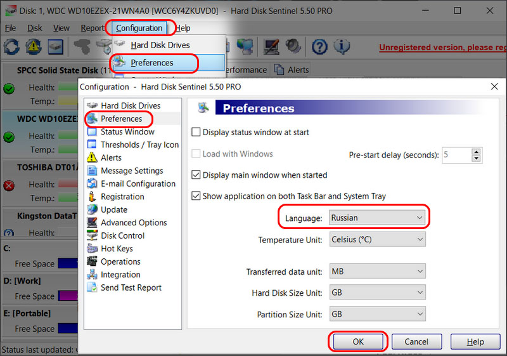Viewport: 507px width, 356px height.
Task: Enable Display status window at start
Action: tap(196, 132)
